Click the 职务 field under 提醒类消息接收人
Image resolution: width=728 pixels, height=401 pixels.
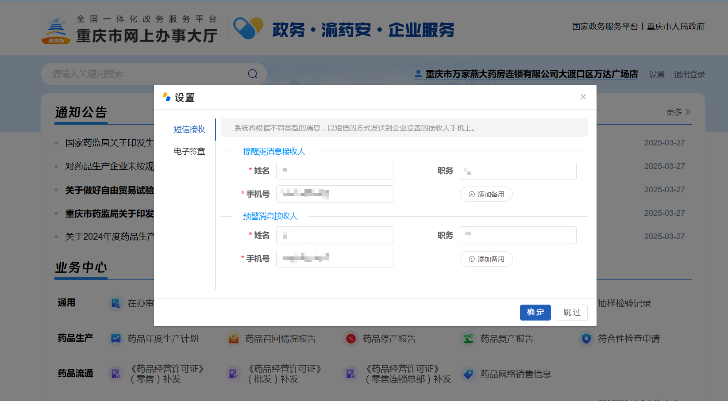pyautogui.click(x=518, y=171)
